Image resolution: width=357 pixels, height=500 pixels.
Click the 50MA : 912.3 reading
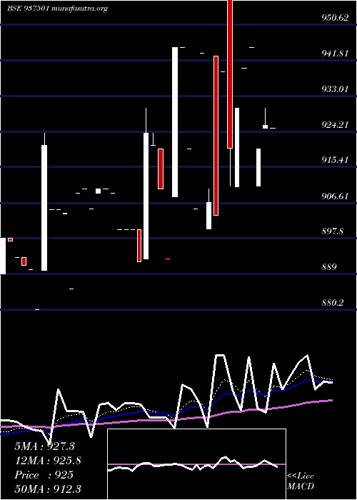48,489
